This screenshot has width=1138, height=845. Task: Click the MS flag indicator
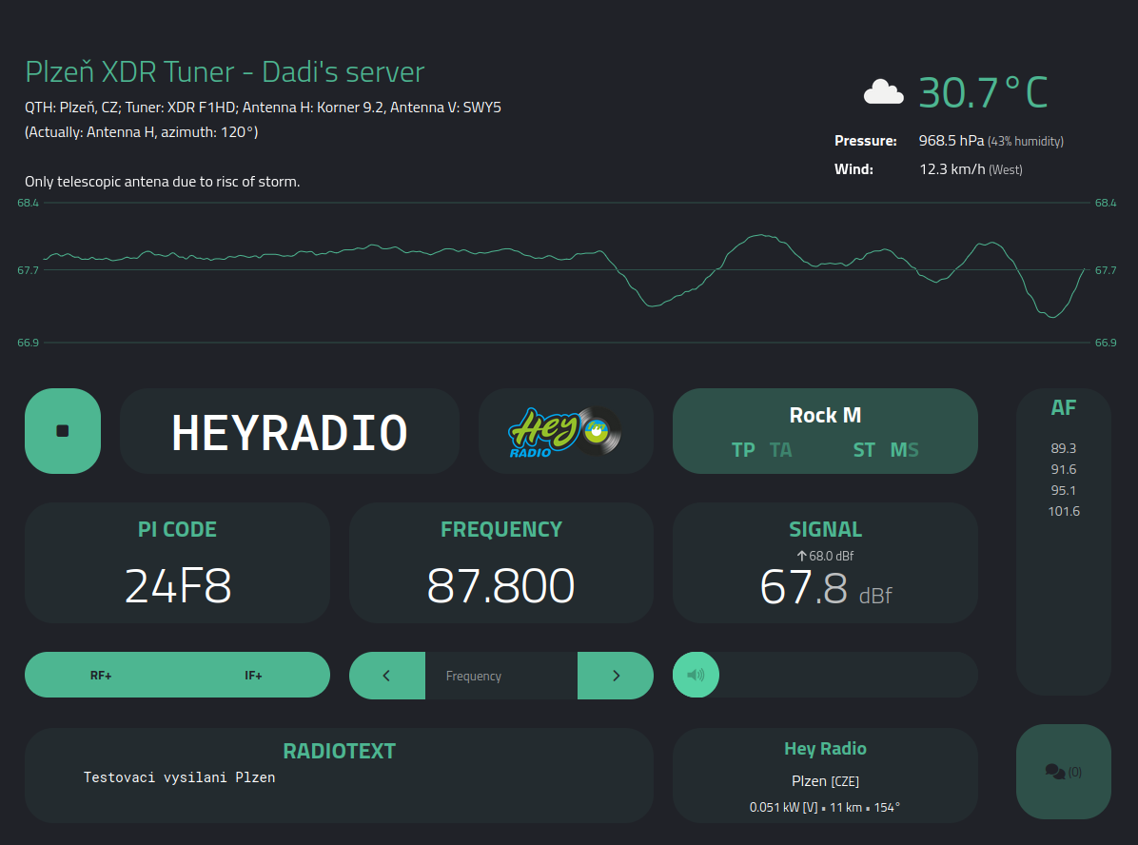coord(904,450)
